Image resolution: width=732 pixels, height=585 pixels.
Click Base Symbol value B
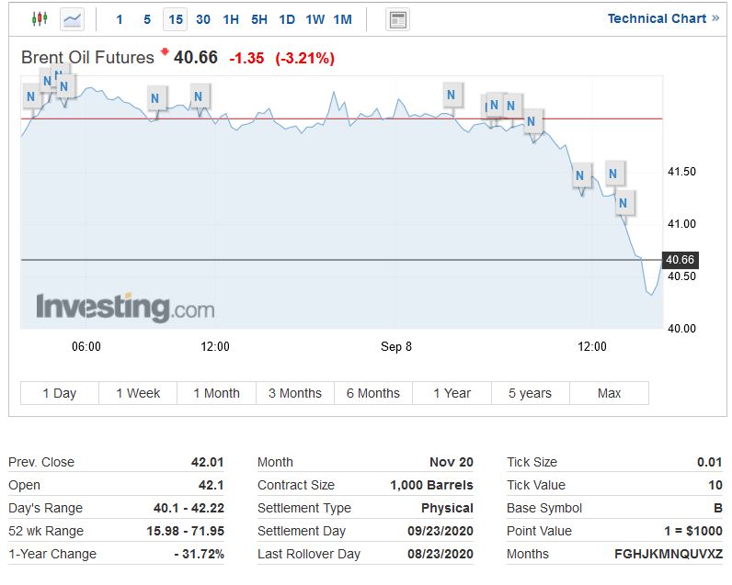pos(718,508)
